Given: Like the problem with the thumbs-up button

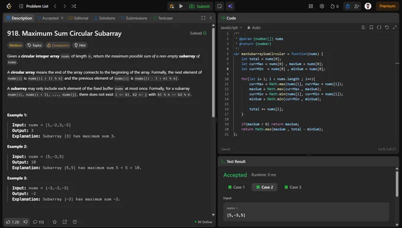Looking at the screenshot, I should (12, 222).
